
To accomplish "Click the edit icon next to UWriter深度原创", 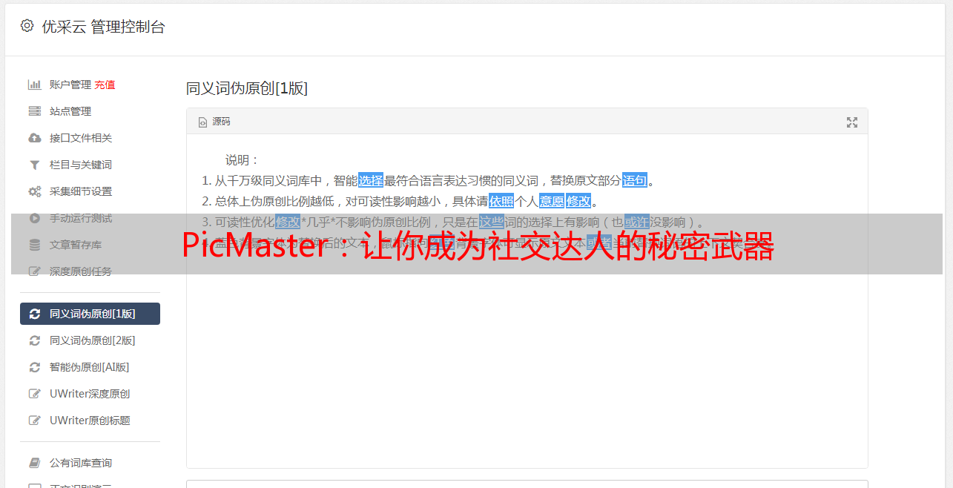I will pyautogui.click(x=34, y=394).
